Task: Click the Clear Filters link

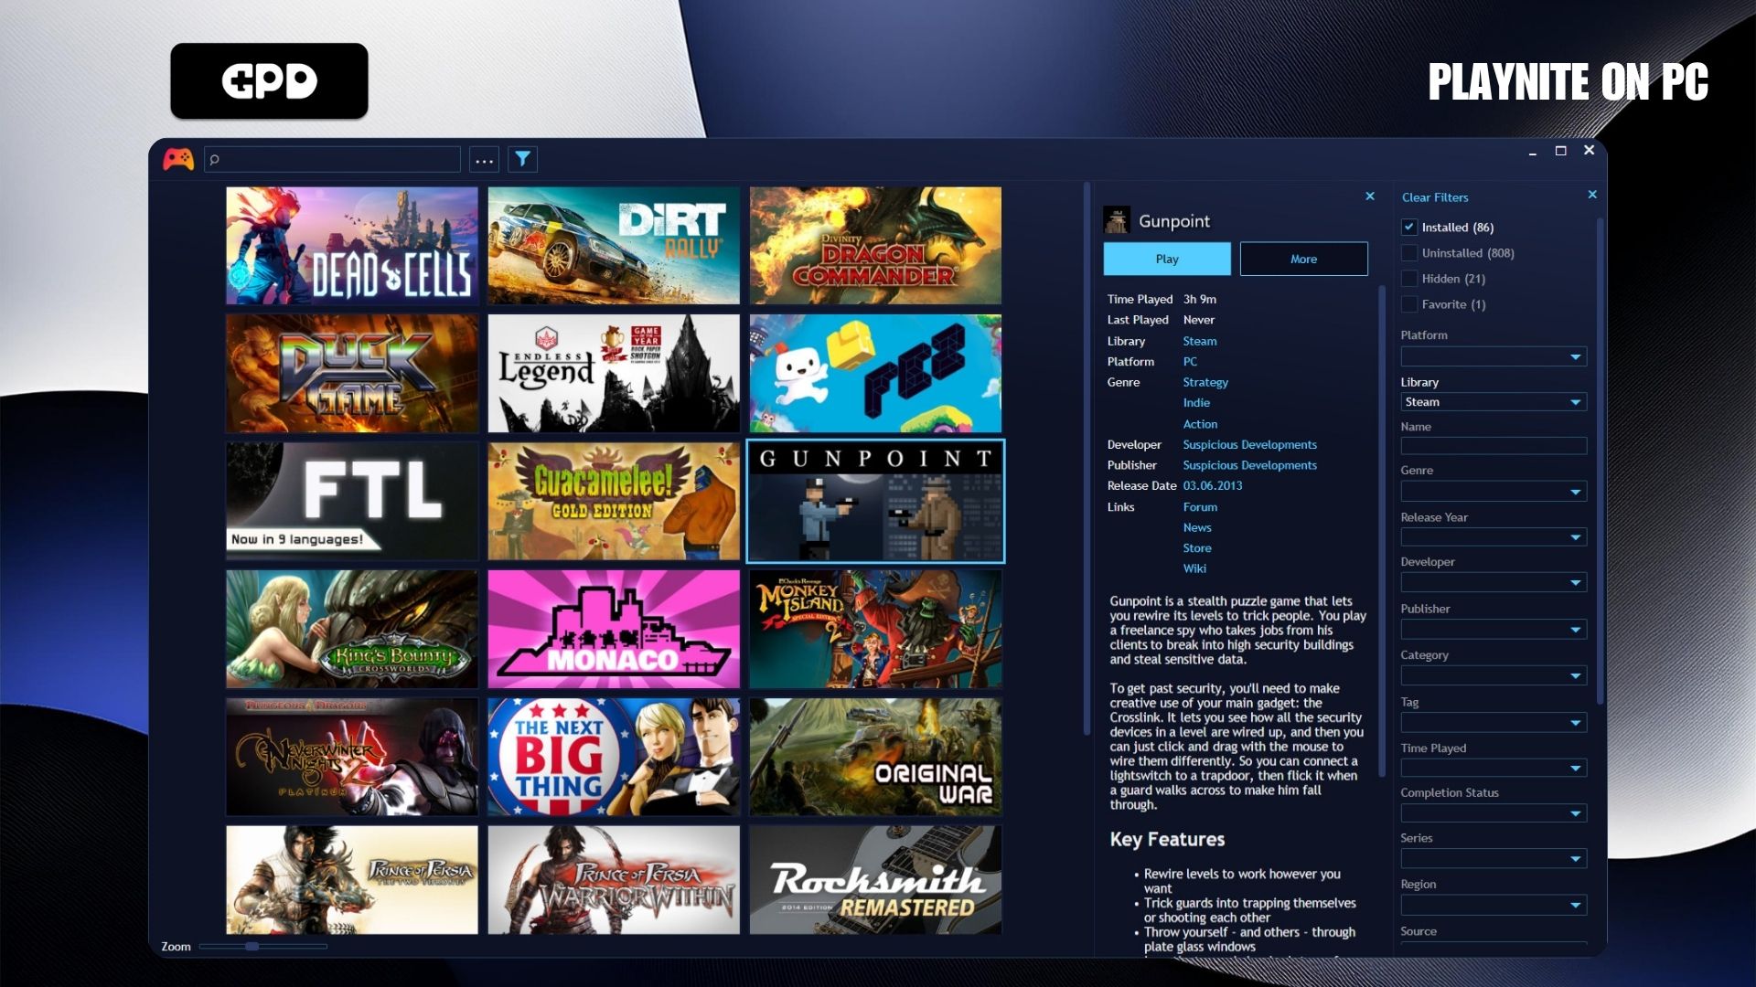Action: (1435, 197)
